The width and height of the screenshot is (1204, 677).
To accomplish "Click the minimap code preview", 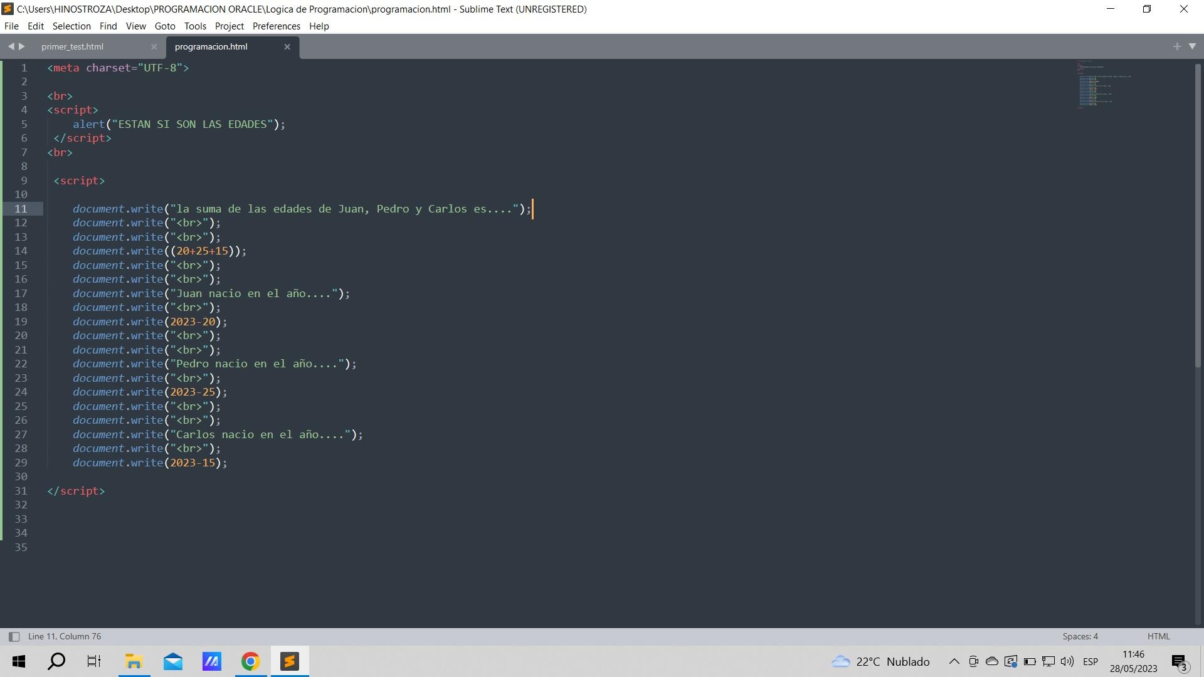I will click(x=1104, y=85).
